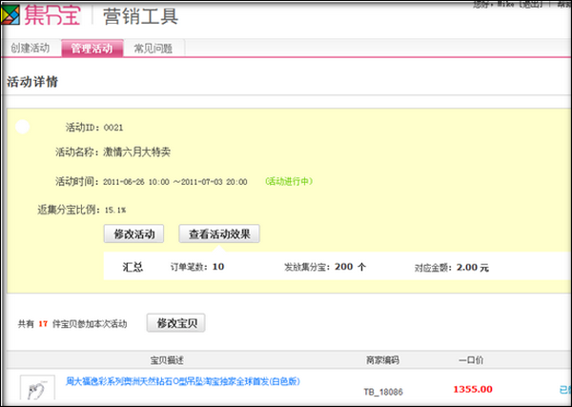Click the 一口价 column header
The image size is (572, 407).
click(472, 360)
